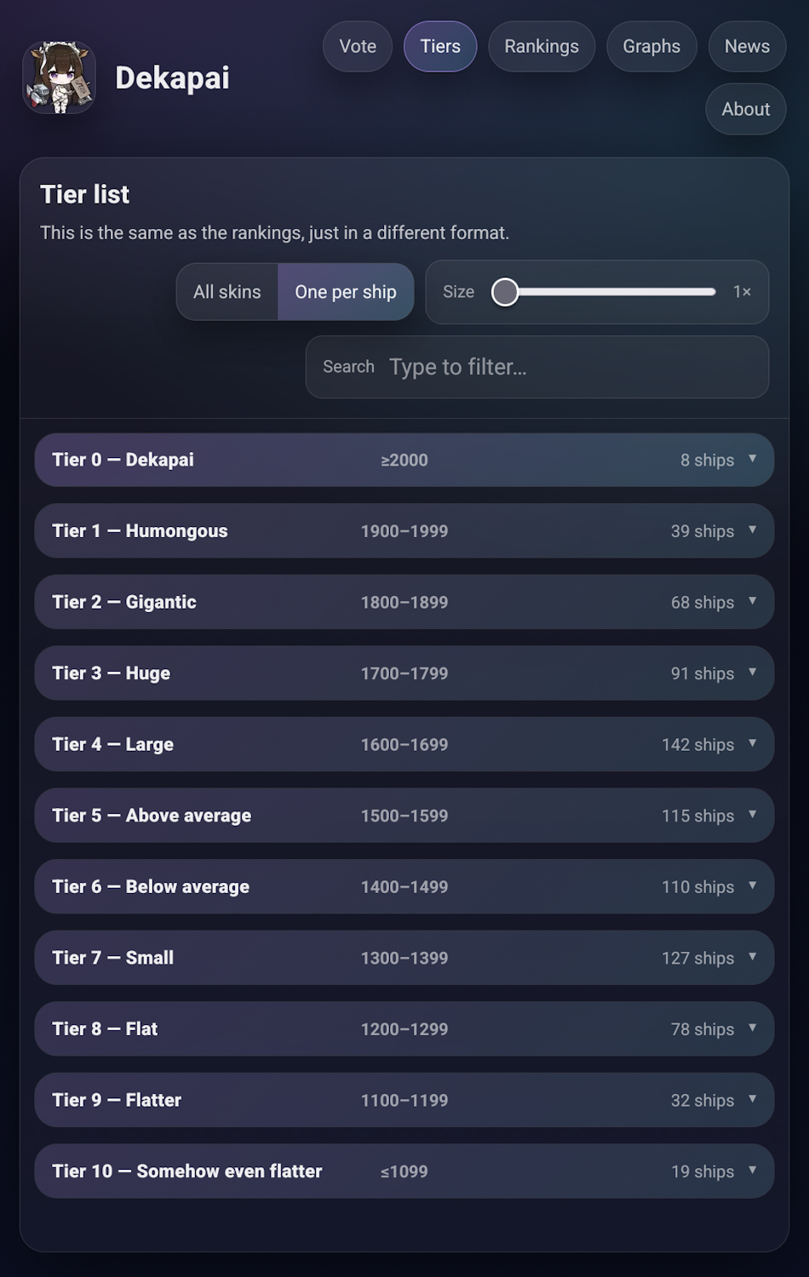Open the Graphs page

651,47
